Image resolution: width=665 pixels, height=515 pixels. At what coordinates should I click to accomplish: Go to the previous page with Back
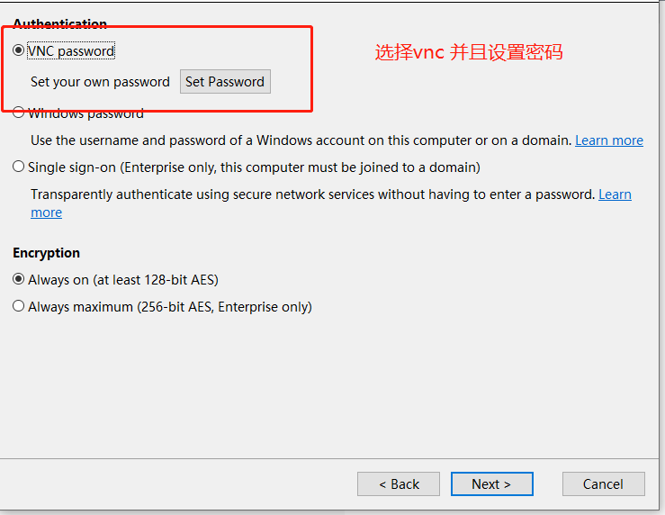point(399,483)
